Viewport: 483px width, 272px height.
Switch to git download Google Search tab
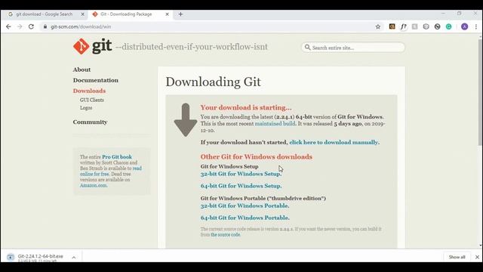point(44,14)
